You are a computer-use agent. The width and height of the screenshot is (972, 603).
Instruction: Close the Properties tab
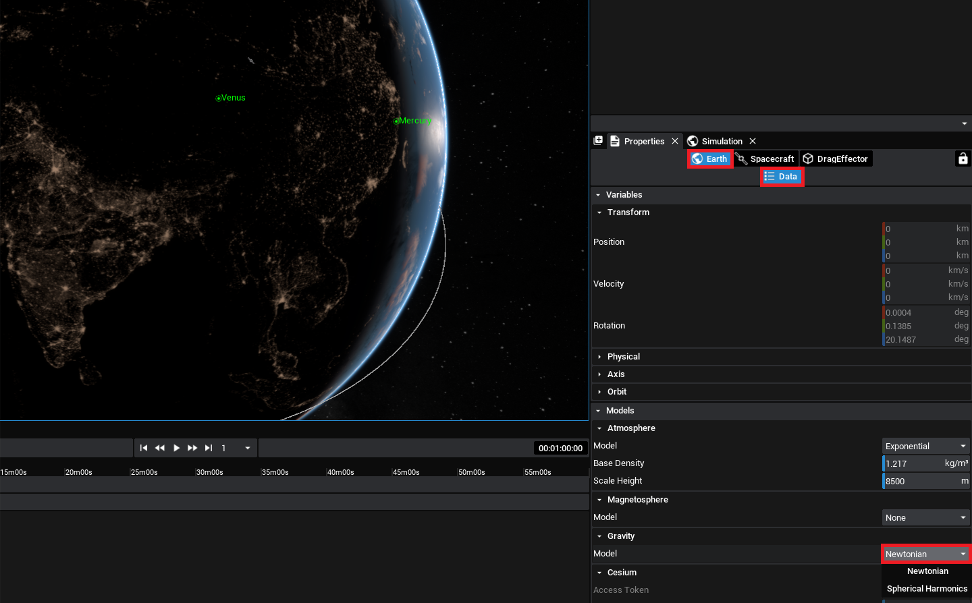coord(675,141)
